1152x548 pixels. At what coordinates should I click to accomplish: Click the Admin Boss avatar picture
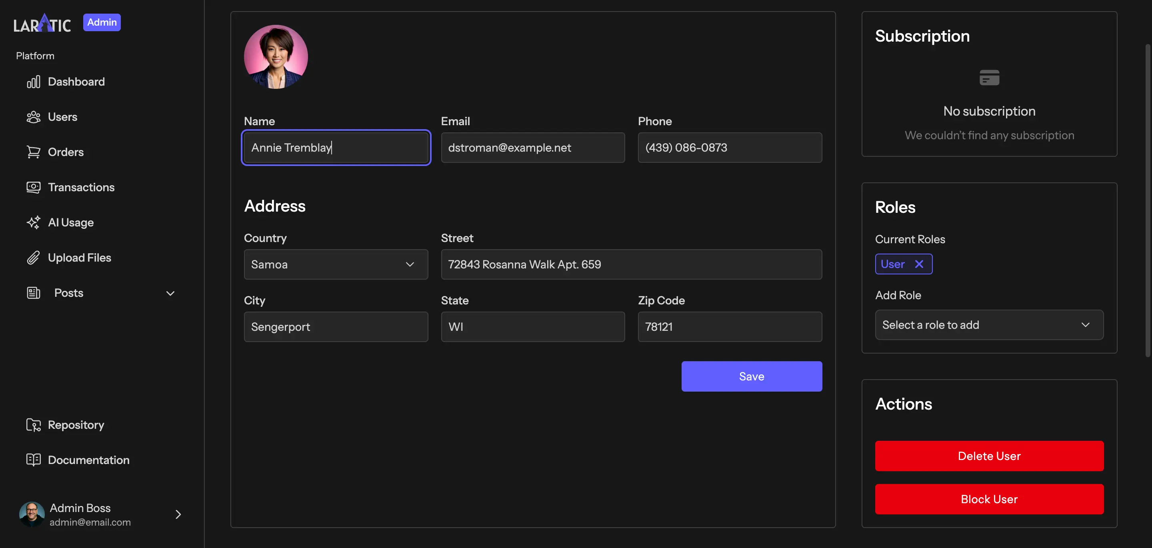point(32,514)
